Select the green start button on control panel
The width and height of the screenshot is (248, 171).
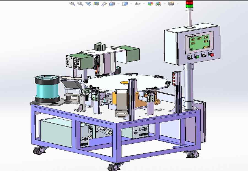[197, 56]
